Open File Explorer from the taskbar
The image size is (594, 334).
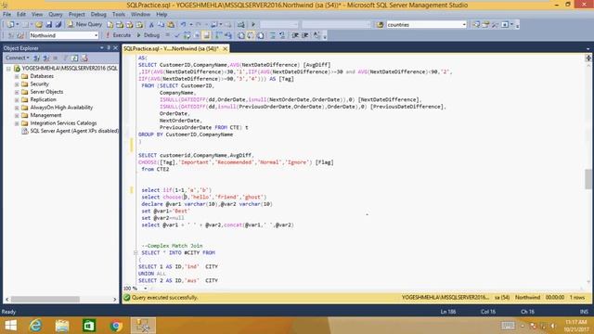click(62, 326)
